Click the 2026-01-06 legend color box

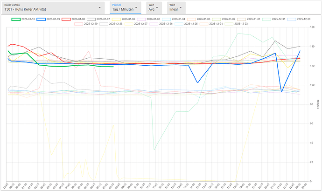[117, 19]
